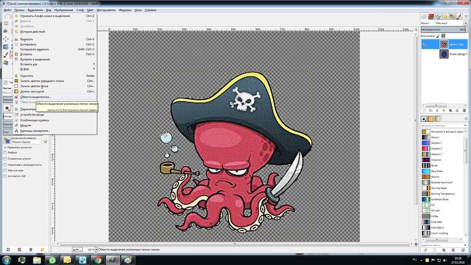Open the layers dock configuration menu button
This screenshot has height=265, width=471.
466,16
